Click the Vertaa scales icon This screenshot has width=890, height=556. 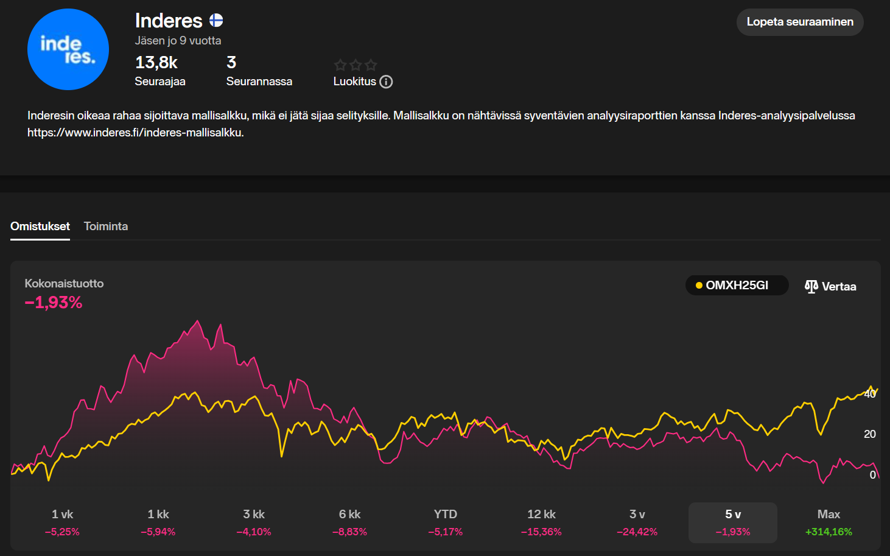tap(811, 286)
